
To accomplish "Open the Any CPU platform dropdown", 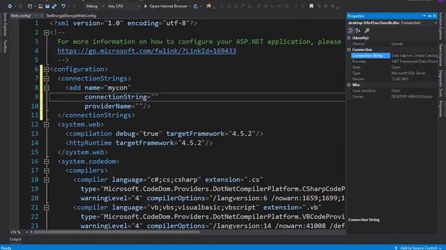I will click(124, 6).
